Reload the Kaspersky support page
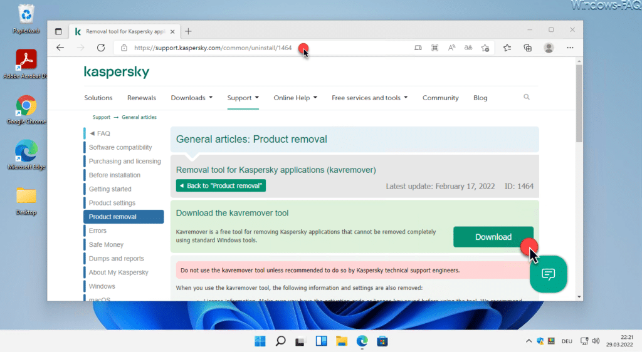The height and width of the screenshot is (352, 642). [x=101, y=48]
